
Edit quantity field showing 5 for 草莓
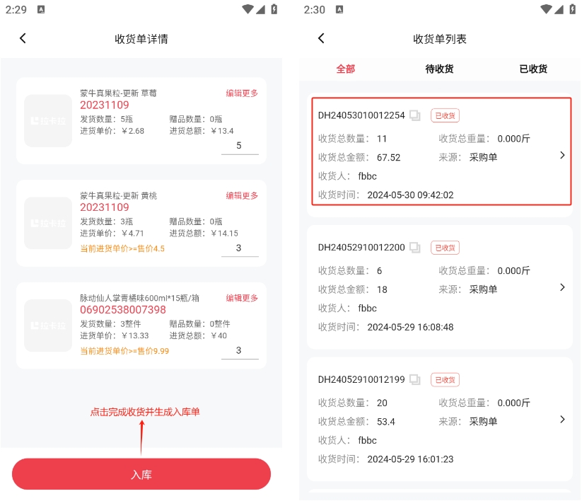pyautogui.click(x=239, y=146)
